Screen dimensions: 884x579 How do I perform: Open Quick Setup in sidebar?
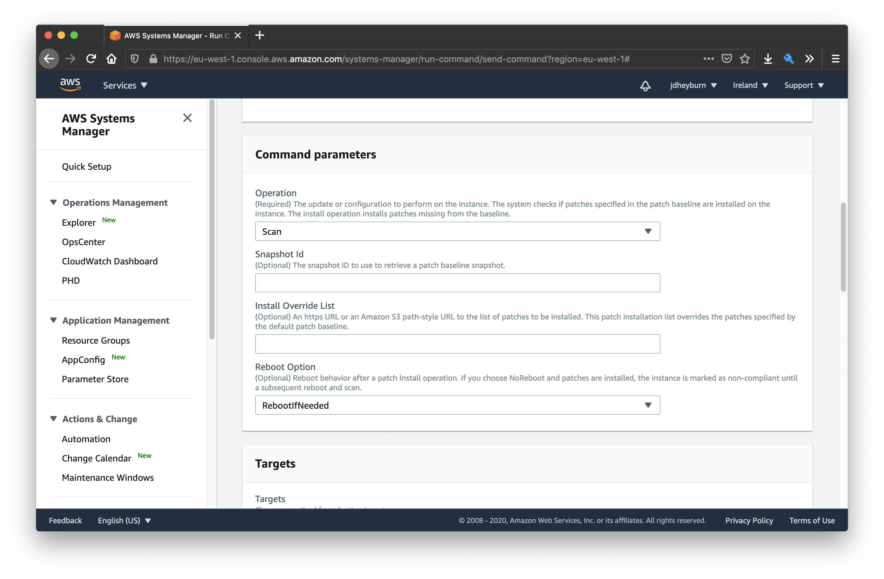(87, 166)
